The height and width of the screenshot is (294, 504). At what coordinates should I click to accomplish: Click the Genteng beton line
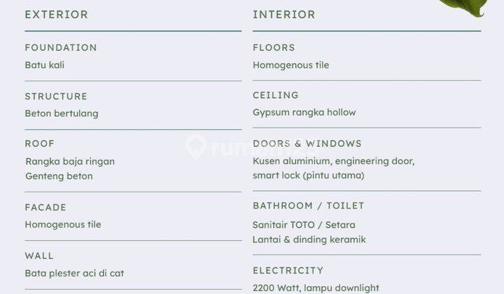coord(59,176)
